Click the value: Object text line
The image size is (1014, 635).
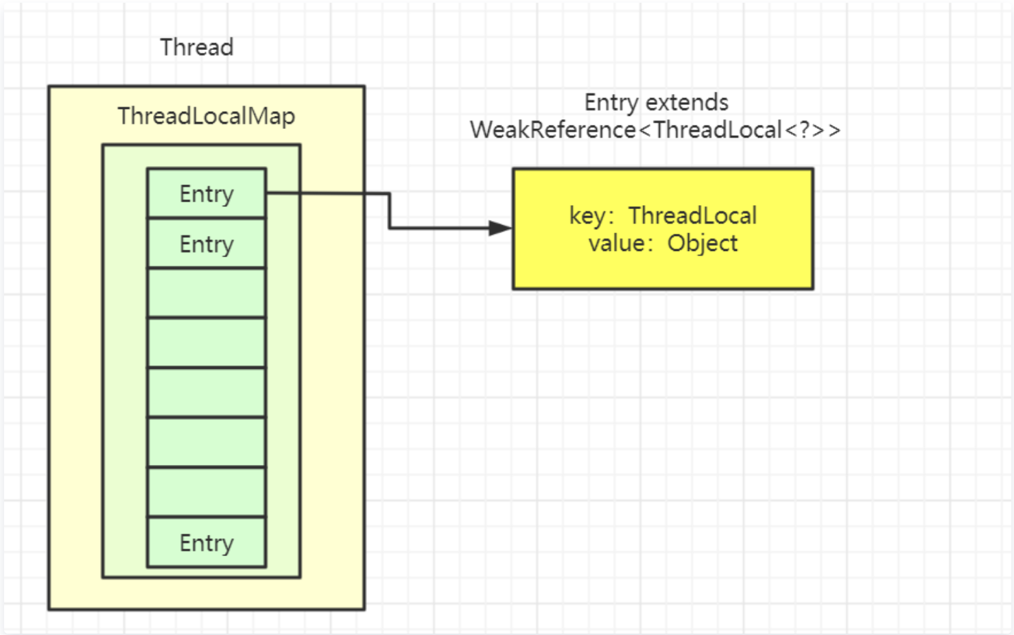[663, 243]
